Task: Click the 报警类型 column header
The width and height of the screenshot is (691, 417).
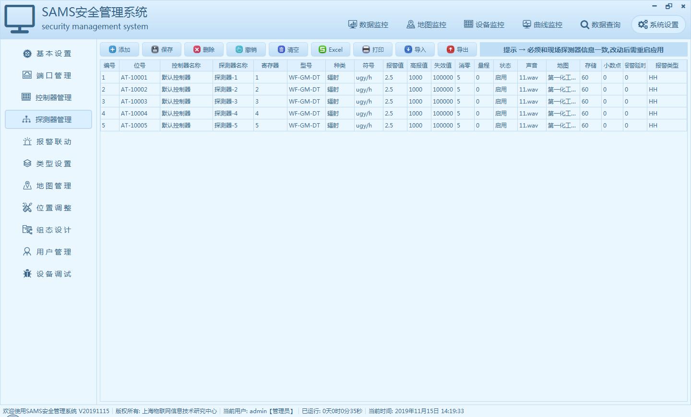Action: (667, 65)
